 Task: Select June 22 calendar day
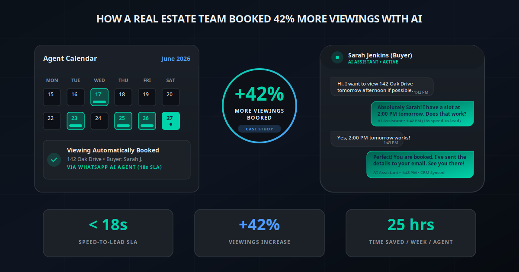(x=52, y=121)
